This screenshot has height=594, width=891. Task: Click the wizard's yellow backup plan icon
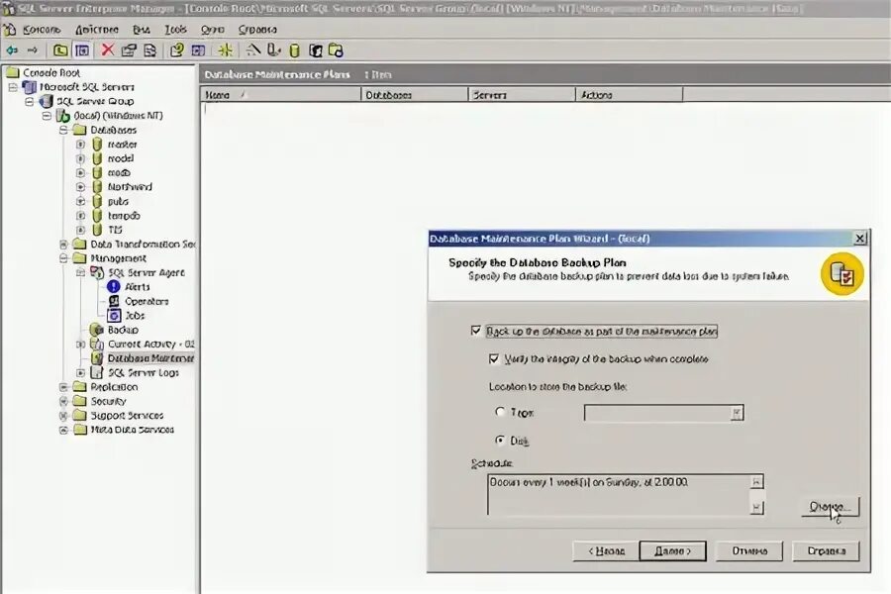(842, 274)
